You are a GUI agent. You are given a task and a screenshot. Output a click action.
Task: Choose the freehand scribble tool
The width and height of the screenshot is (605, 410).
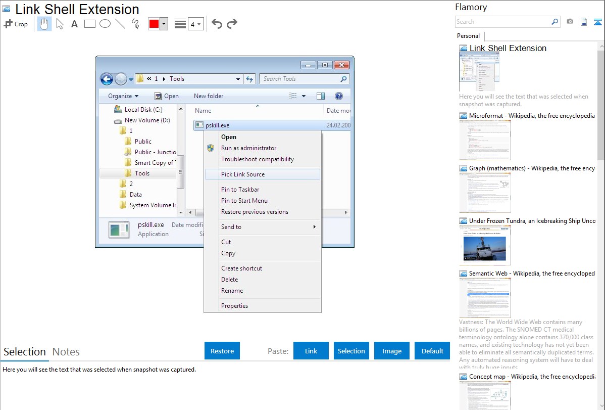coord(135,24)
